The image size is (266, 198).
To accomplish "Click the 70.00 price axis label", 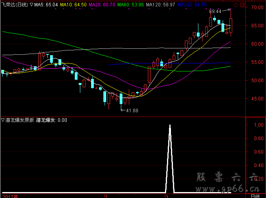I will (257, 7).
